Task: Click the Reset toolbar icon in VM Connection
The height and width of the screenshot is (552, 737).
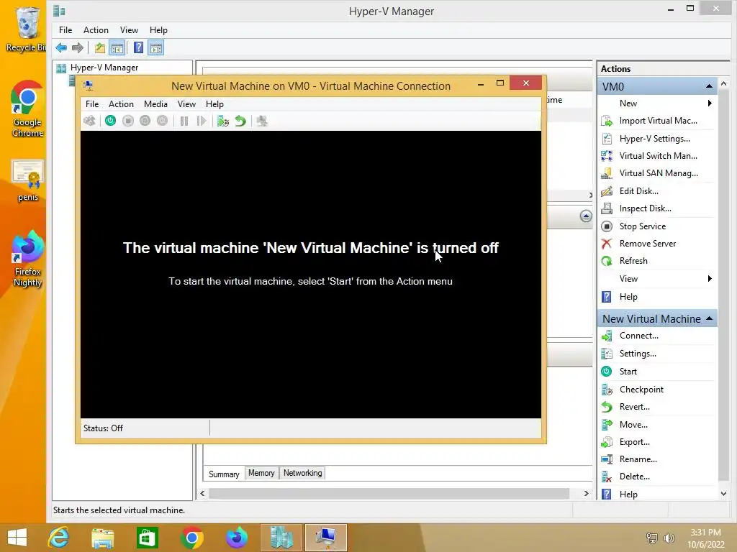Action: point(202,121)
